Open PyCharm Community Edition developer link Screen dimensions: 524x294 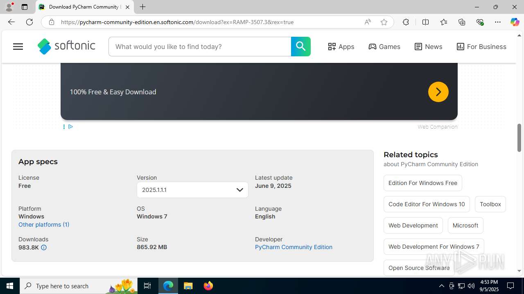click(294, 247)
